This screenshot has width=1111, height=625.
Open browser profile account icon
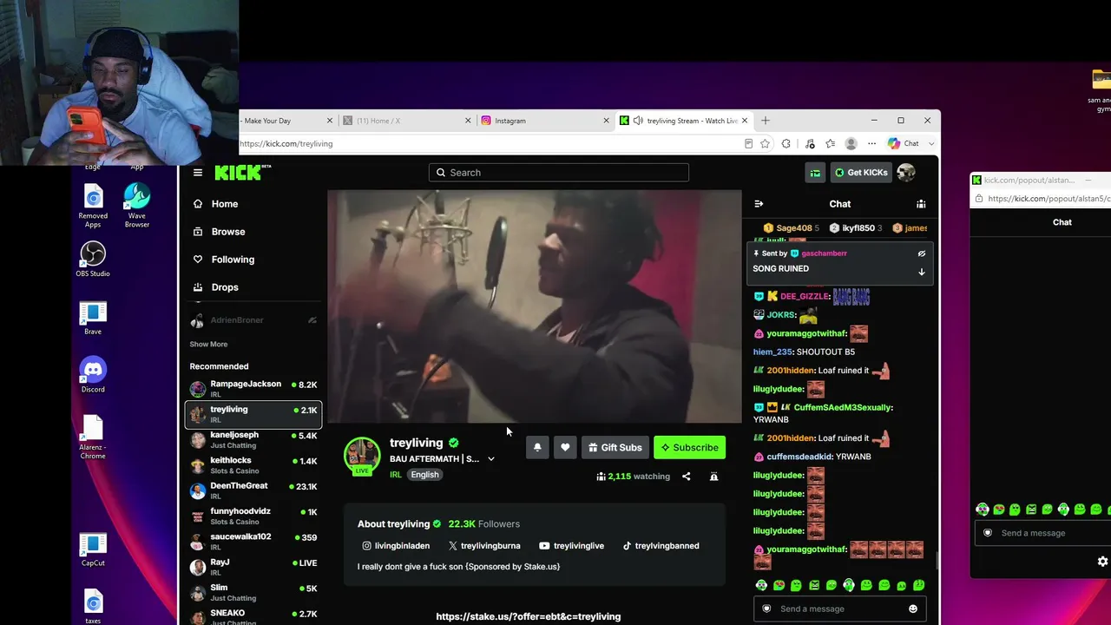click(851, 144)
